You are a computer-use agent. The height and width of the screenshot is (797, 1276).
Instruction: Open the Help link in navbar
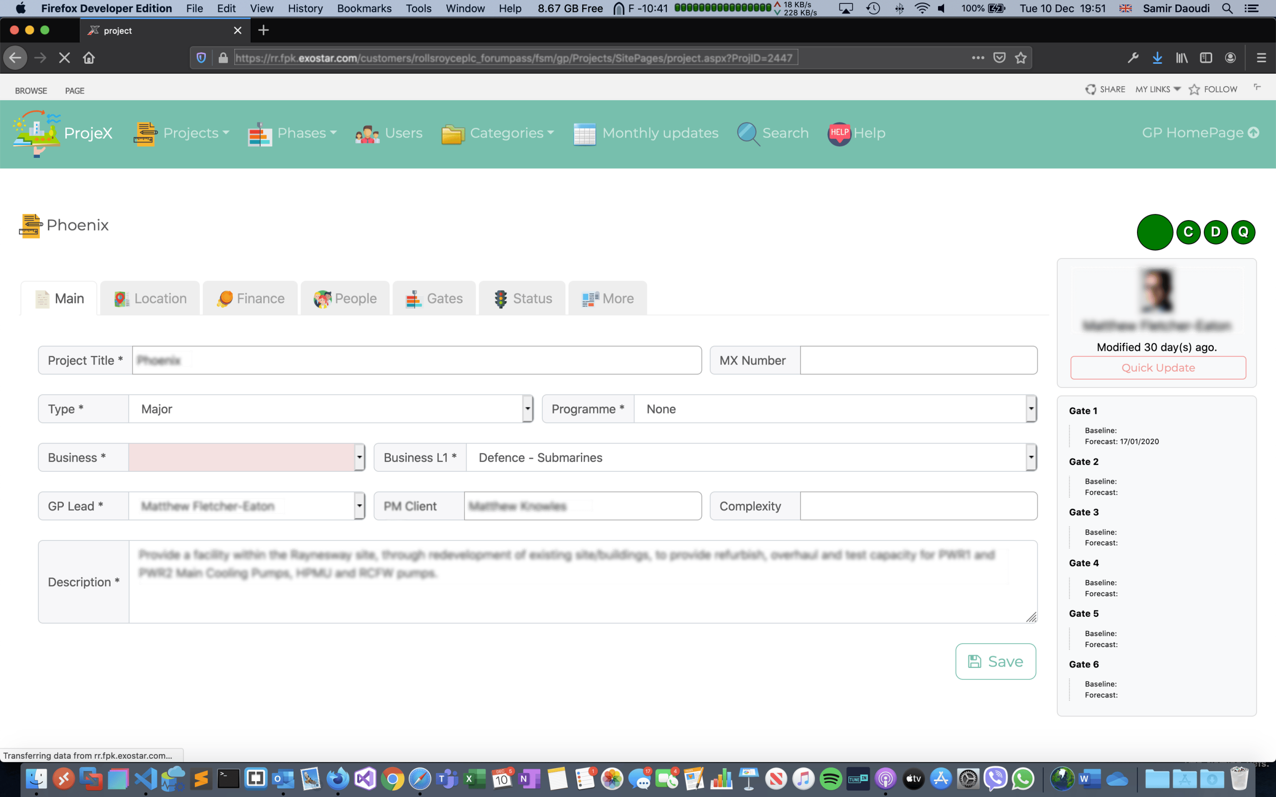857,133
